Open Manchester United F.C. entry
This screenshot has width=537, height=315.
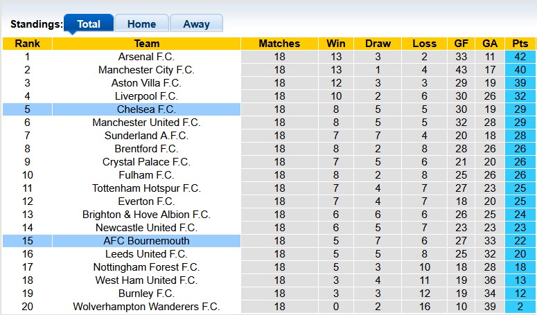146,123
